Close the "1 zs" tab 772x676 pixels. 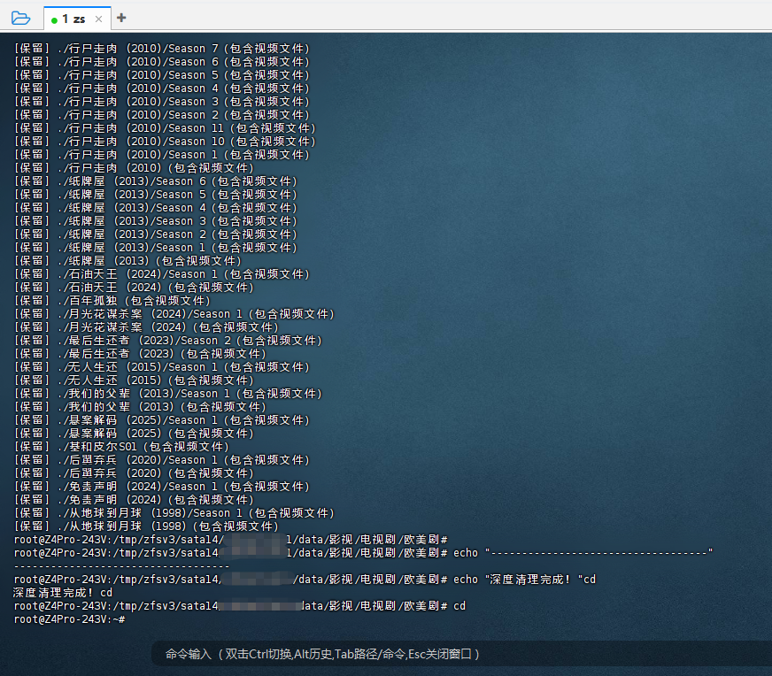(x=98, y=19)
